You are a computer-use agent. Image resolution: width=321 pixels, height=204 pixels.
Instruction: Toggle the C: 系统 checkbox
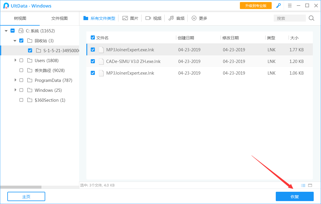[x=13, y=31]
